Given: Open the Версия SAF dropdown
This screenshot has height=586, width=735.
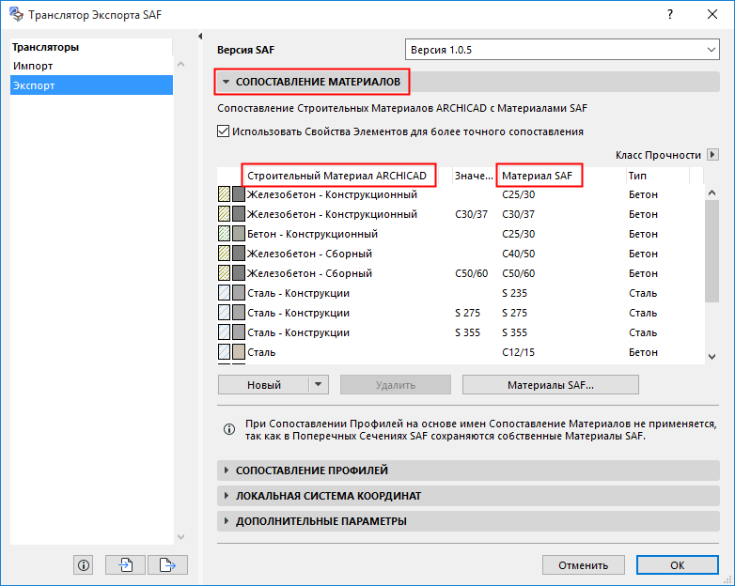Looking at the screenshot, I should pyautogui.click(x=562, y=50).
